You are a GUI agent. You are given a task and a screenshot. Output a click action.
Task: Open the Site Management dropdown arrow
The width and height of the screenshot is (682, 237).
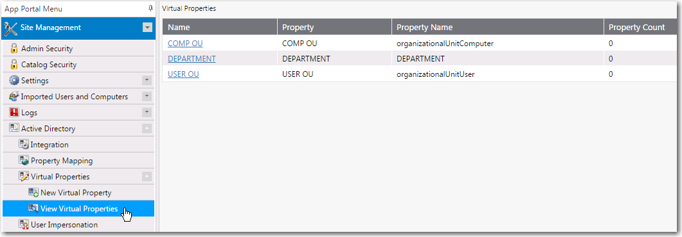click(147, 28)
